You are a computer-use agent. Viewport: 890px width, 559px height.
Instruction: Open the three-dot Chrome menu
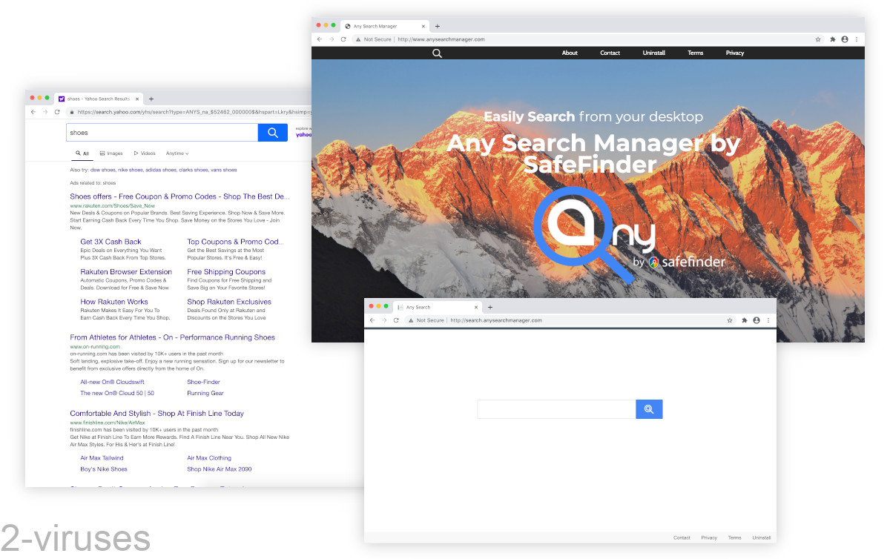point(857,39)
